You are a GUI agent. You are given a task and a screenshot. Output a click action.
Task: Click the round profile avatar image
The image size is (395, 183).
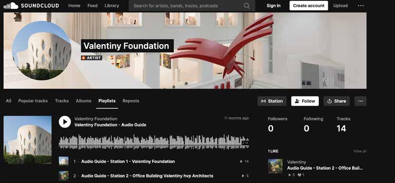[x=41, y=51]
